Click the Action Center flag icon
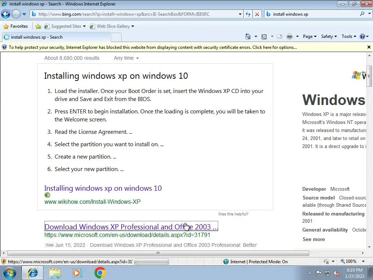Screen dimensions: 373x280 click(318, 273)
